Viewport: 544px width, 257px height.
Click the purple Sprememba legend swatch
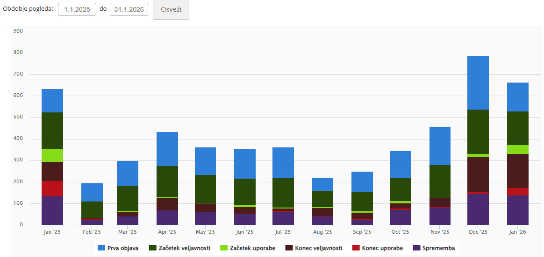tap(417, 248)
